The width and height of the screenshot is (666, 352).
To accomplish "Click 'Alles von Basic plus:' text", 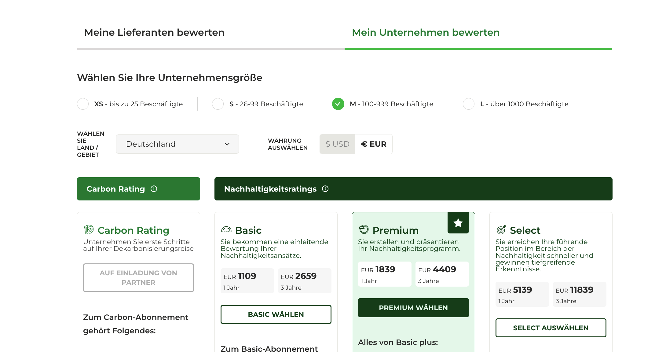I will (398, 342).
